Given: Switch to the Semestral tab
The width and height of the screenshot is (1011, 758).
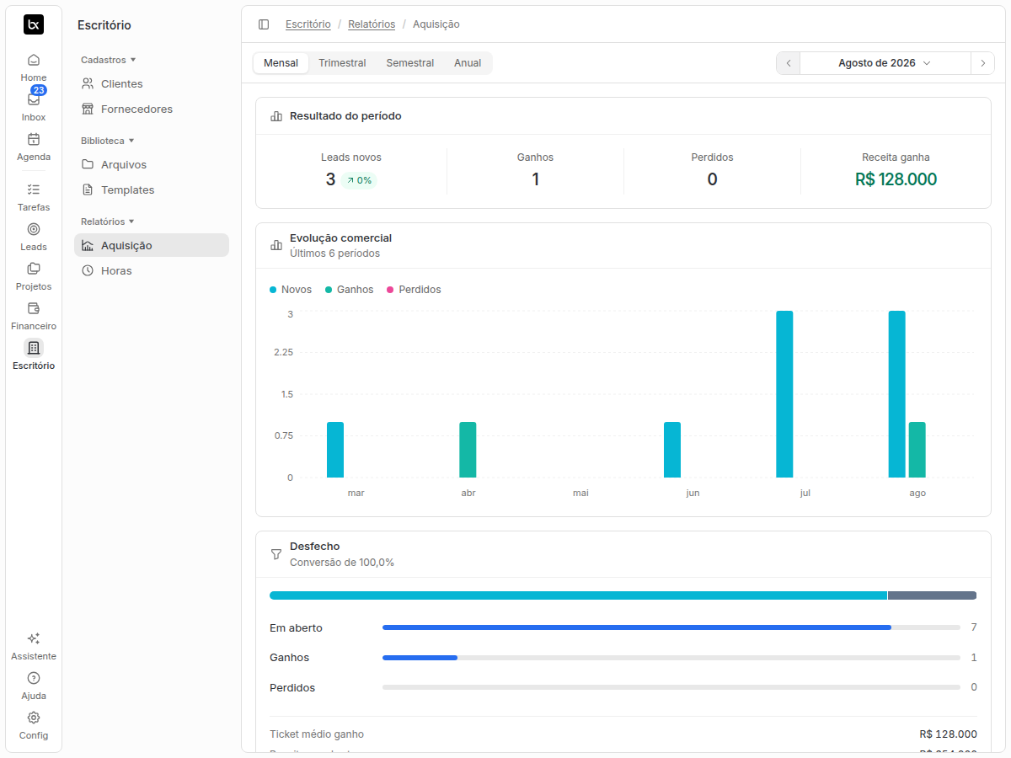Looking at the screenshot, I should [410, 63].
